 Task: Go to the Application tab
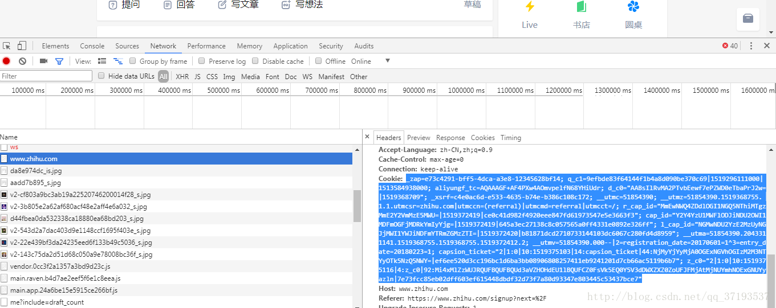click(x=290, y=46)
